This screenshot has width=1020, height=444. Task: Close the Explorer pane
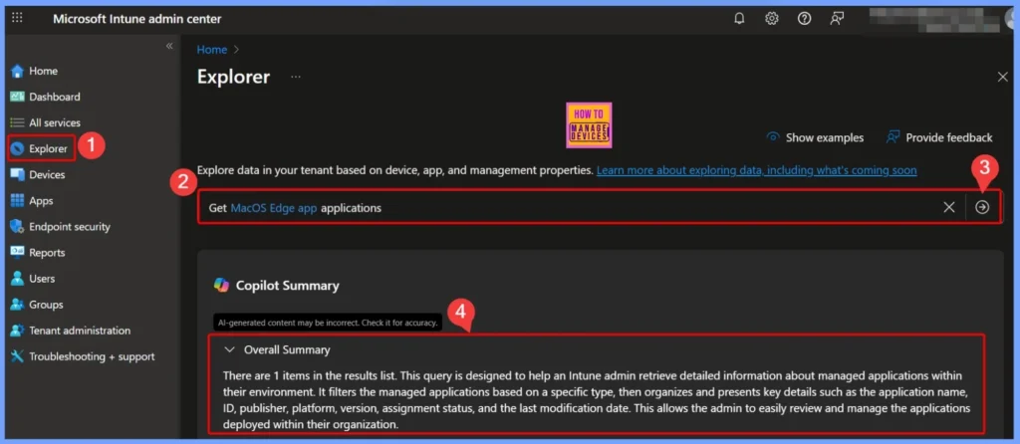(x=1002, y=78)
